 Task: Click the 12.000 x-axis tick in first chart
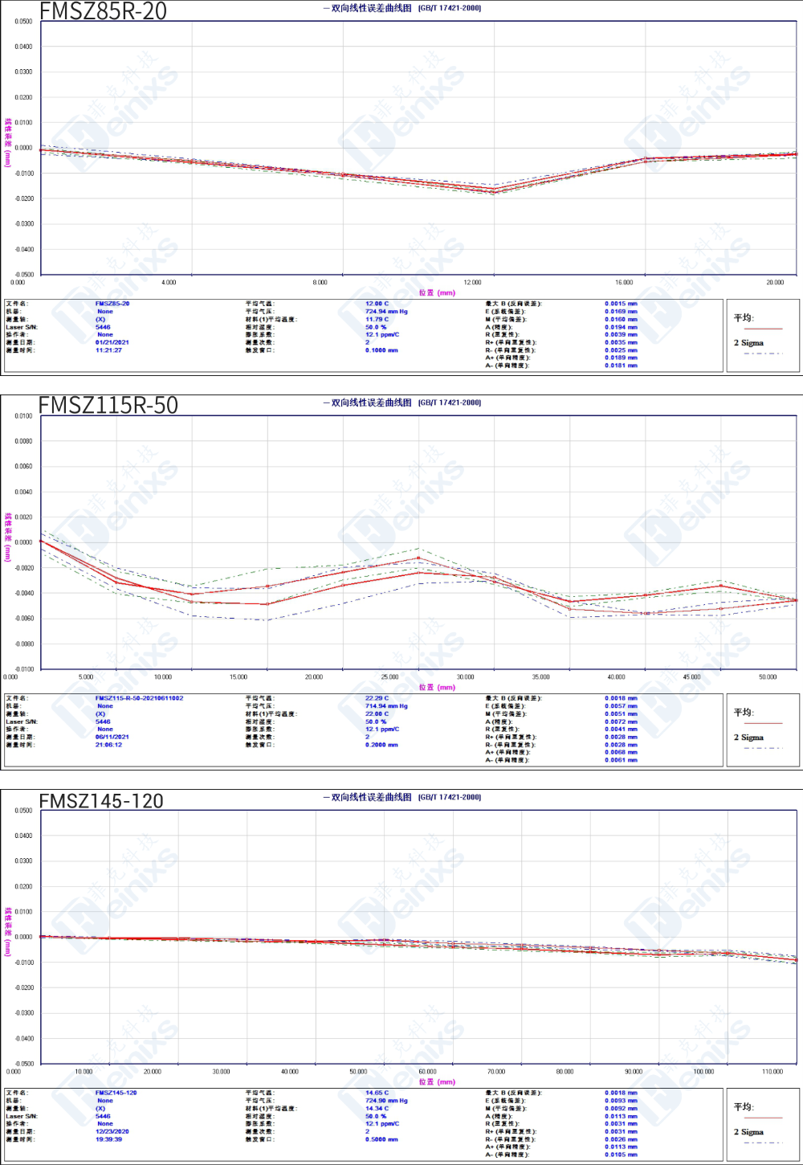[472, 283]
